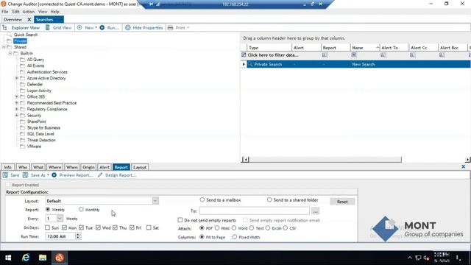Sort by the Type column header

(x=269, y=48)
